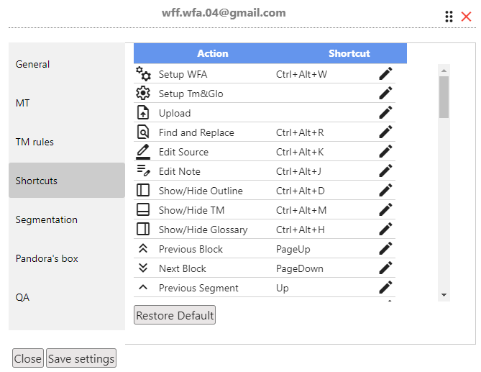Click the Previous Block double-chevron icon
Viewport: 481px width, 372px height.
click(x=143, y=248)
